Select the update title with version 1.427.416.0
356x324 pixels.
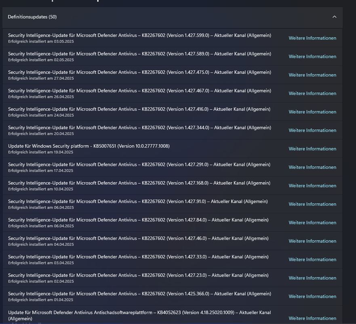pos(139,109)
